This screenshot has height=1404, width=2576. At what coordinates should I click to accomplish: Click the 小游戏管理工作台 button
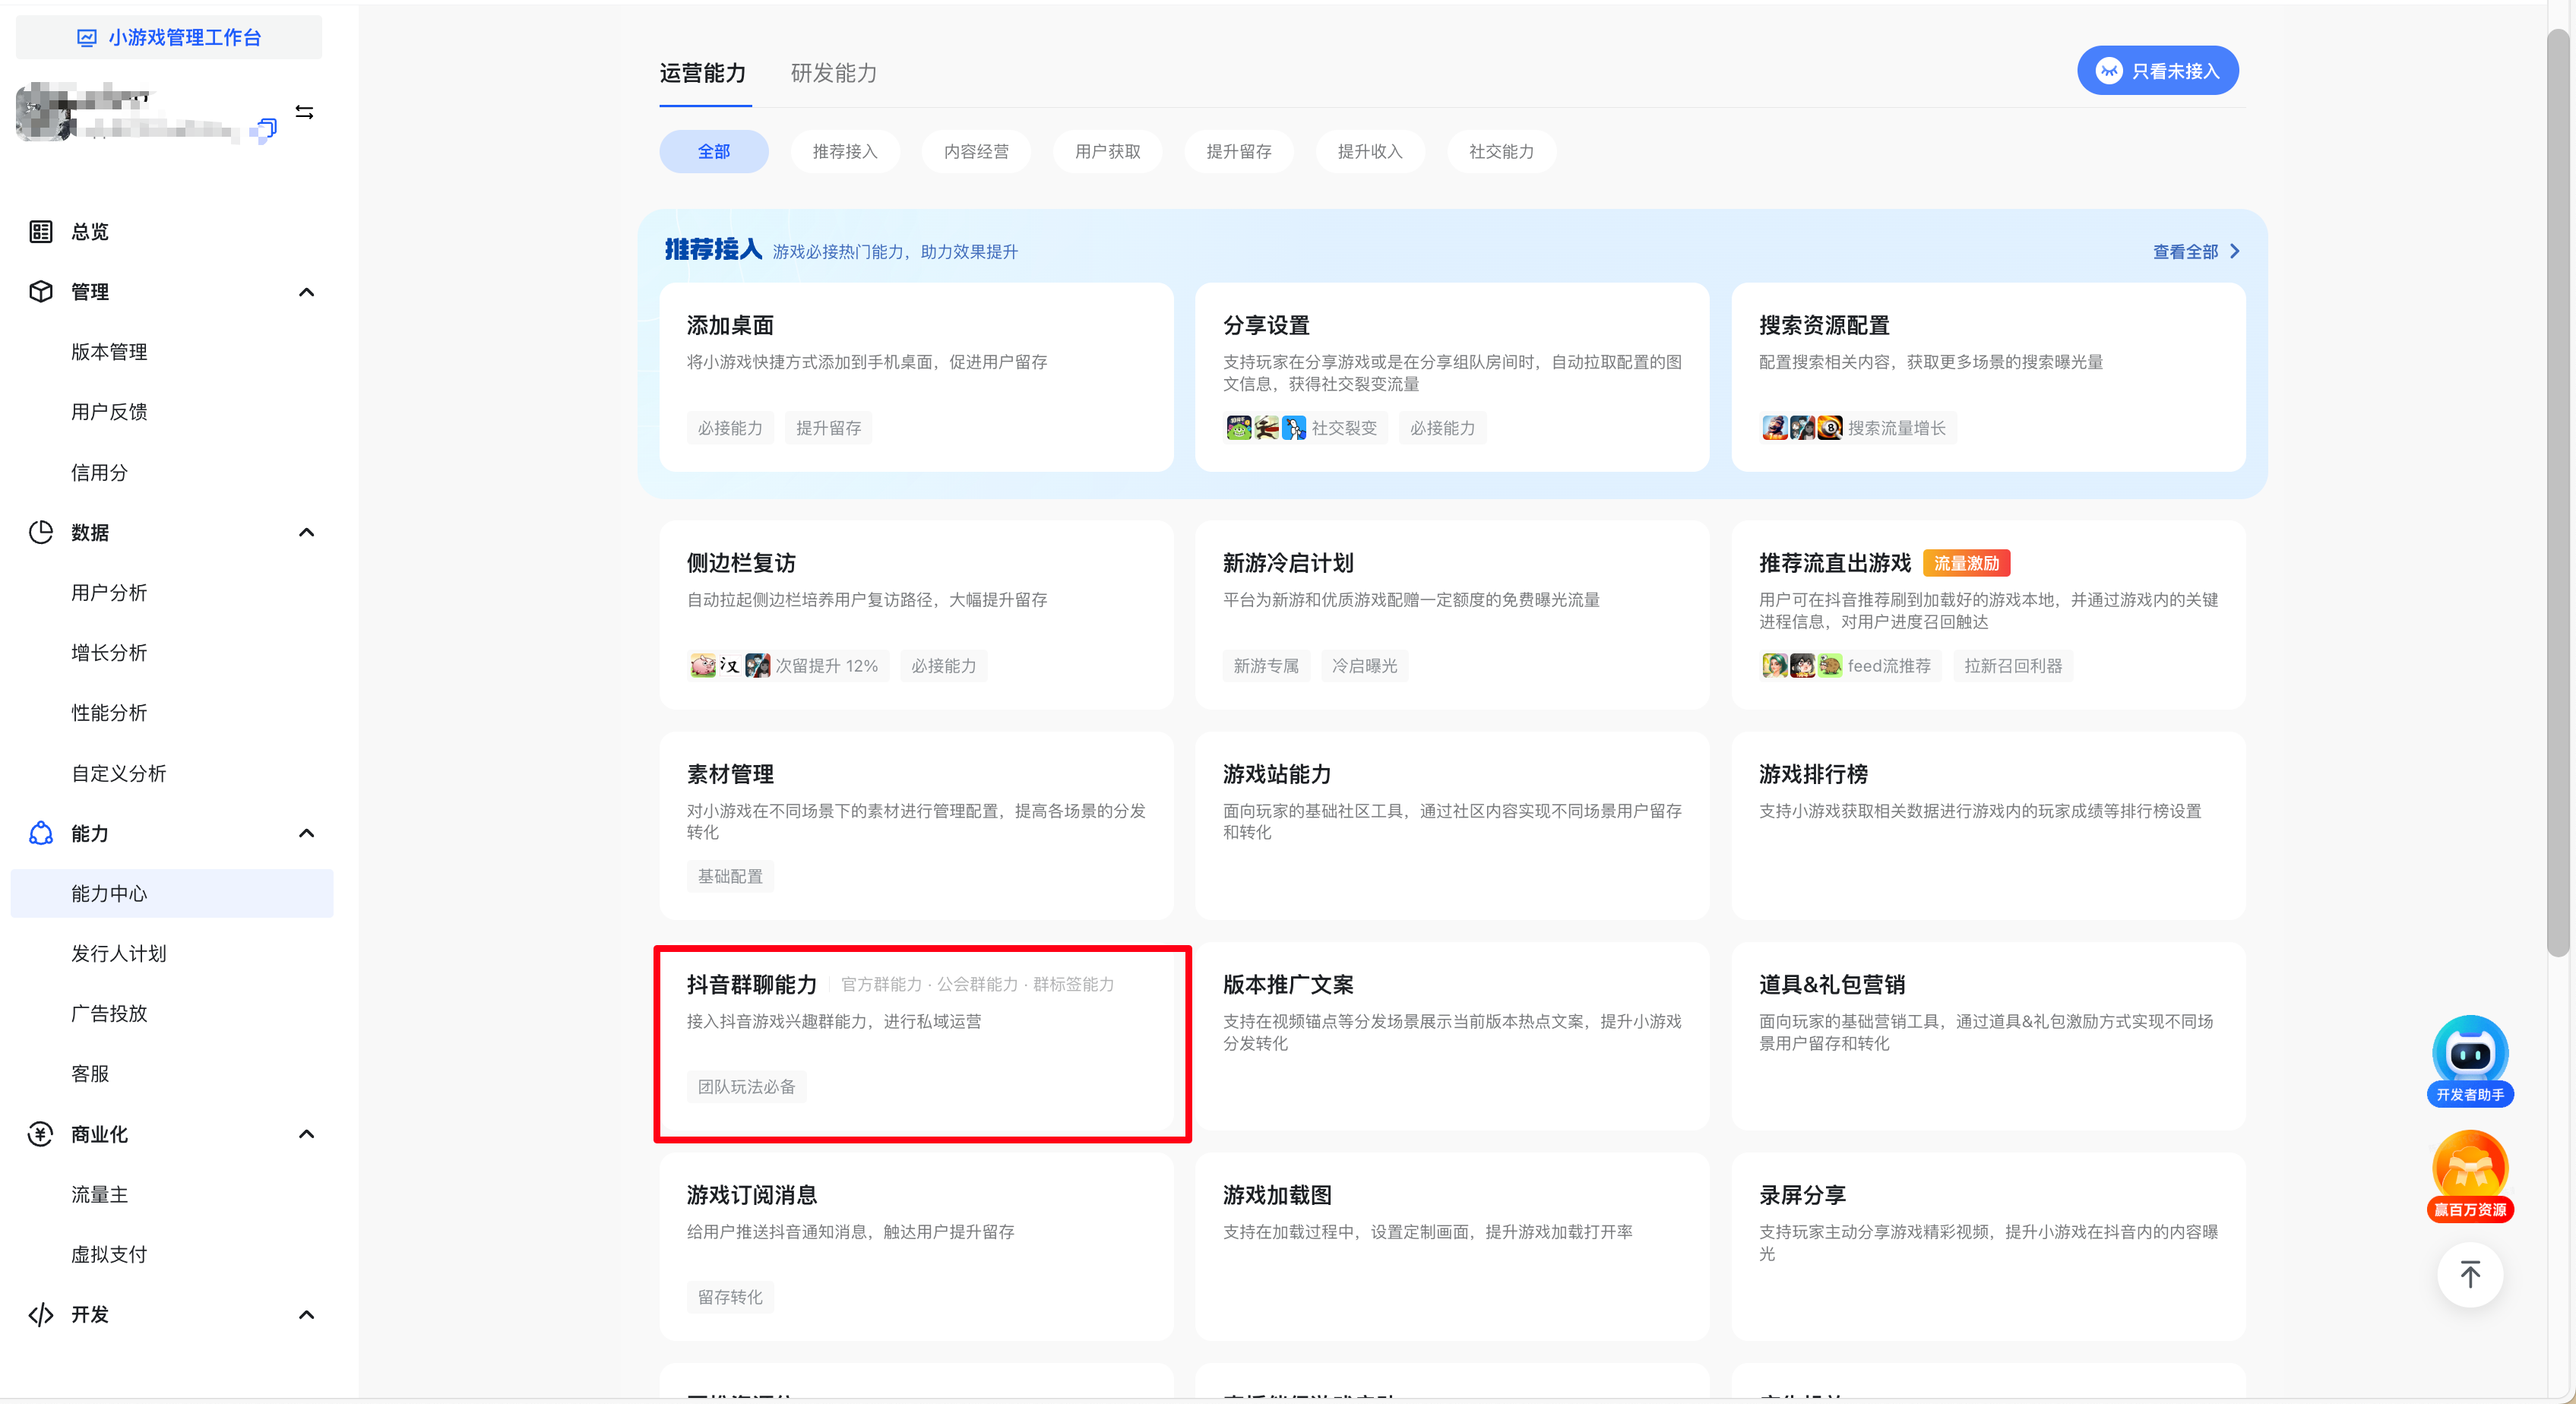[x=169, y=37]
